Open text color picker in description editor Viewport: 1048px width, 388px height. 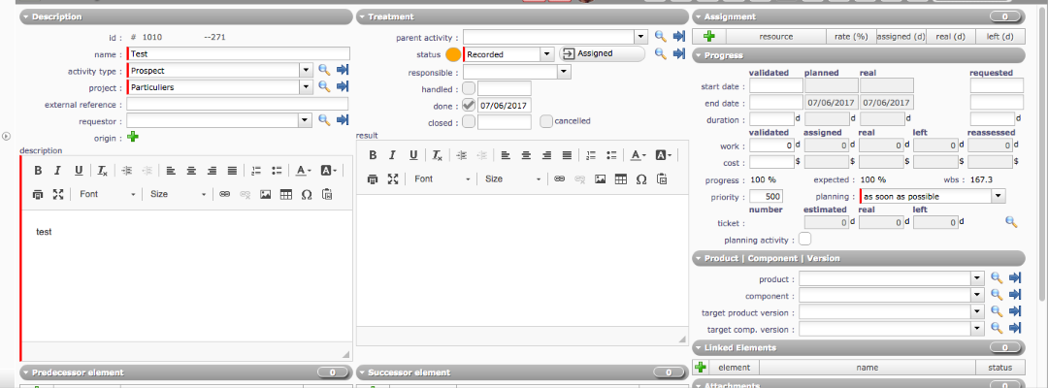tap(303, 171)
